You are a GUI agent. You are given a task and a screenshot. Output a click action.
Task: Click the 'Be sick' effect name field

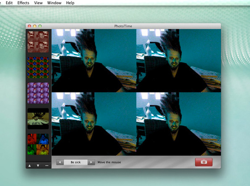(x=75, y=162)
